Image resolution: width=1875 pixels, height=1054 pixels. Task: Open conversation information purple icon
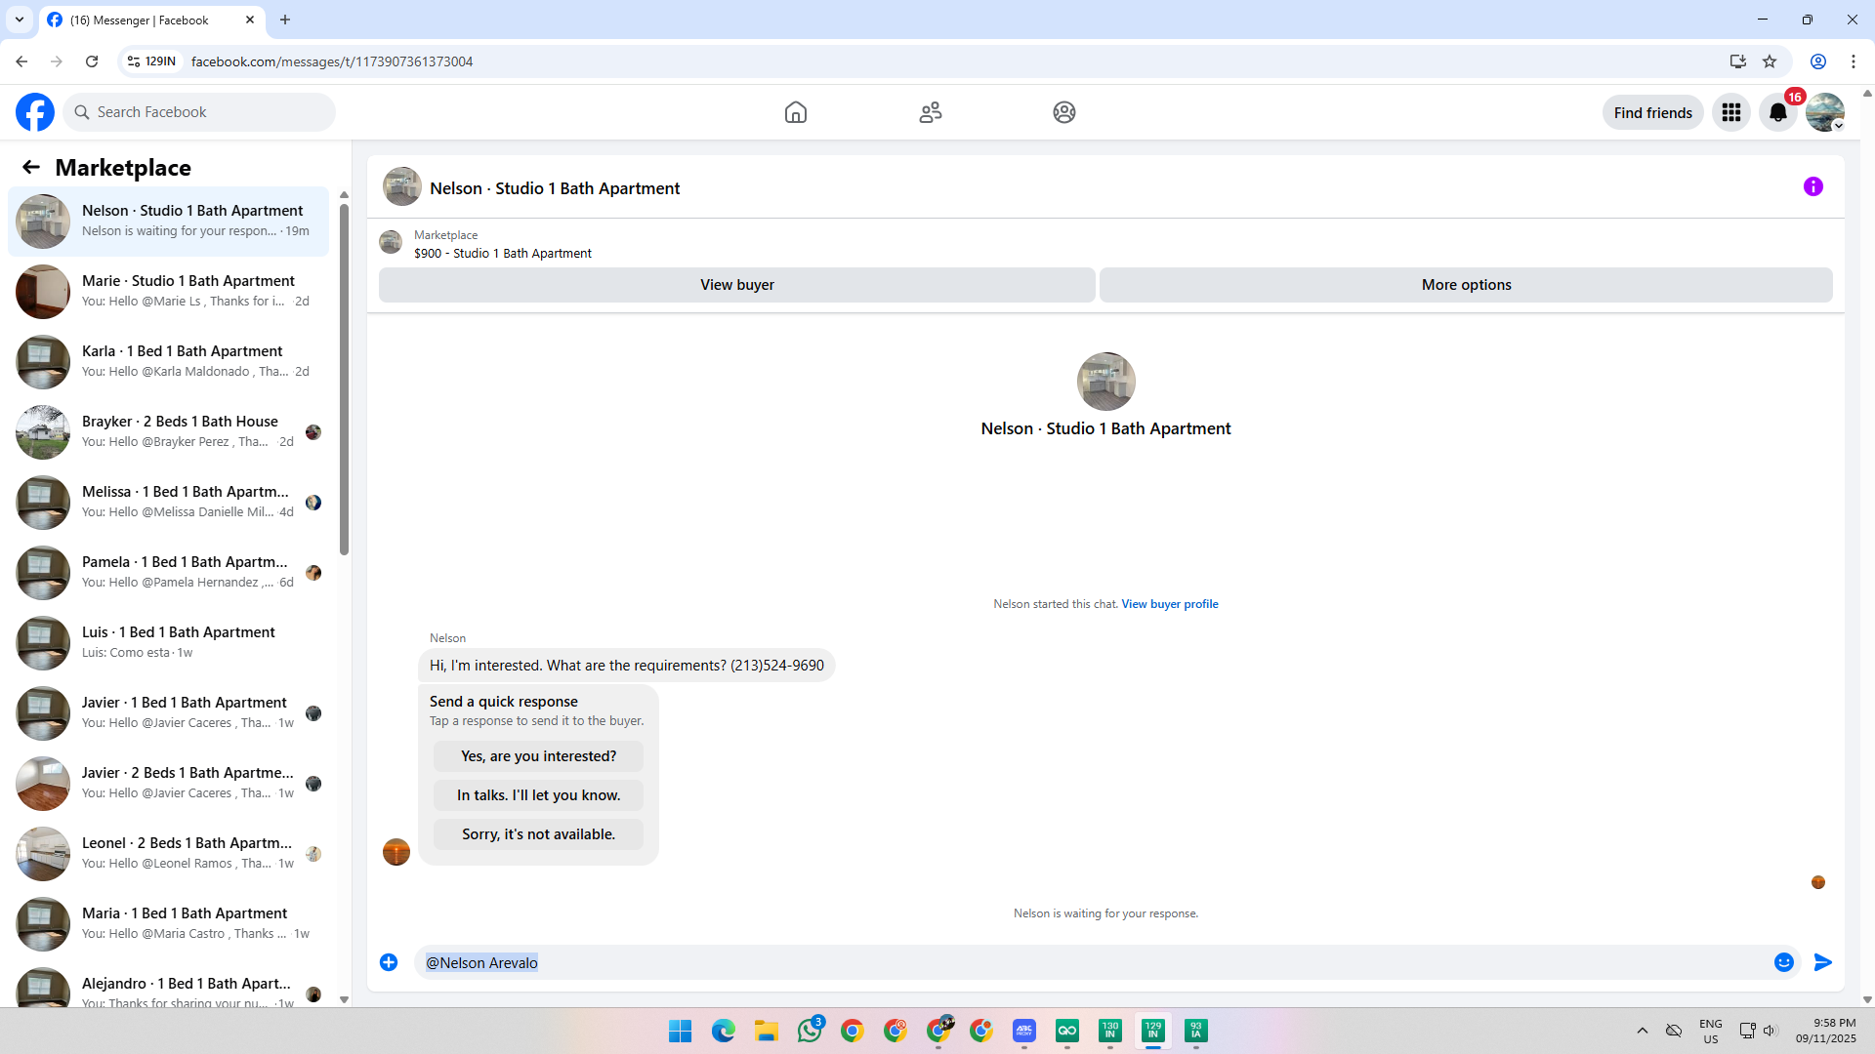(x=1813, y=186)
